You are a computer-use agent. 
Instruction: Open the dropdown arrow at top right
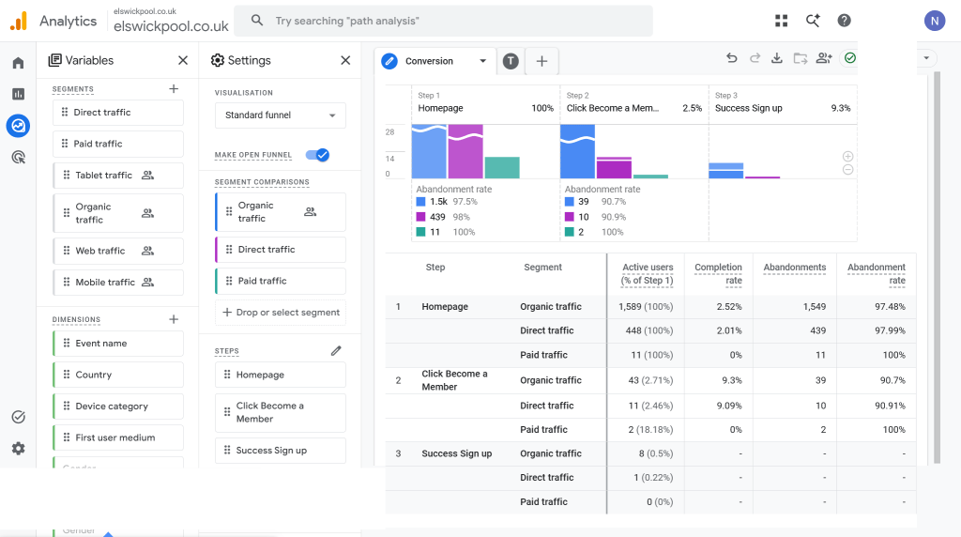click(926, 58)
